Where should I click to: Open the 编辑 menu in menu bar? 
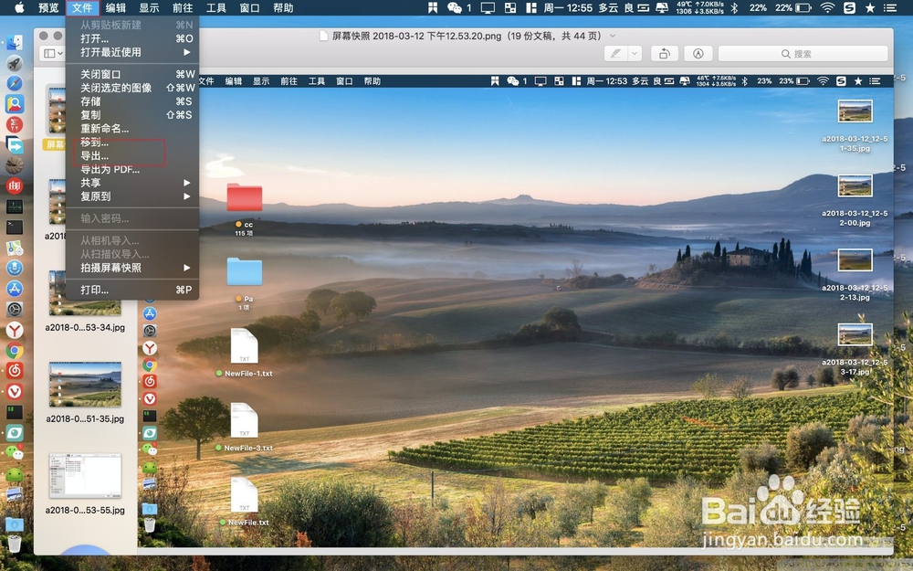(116, 7)
